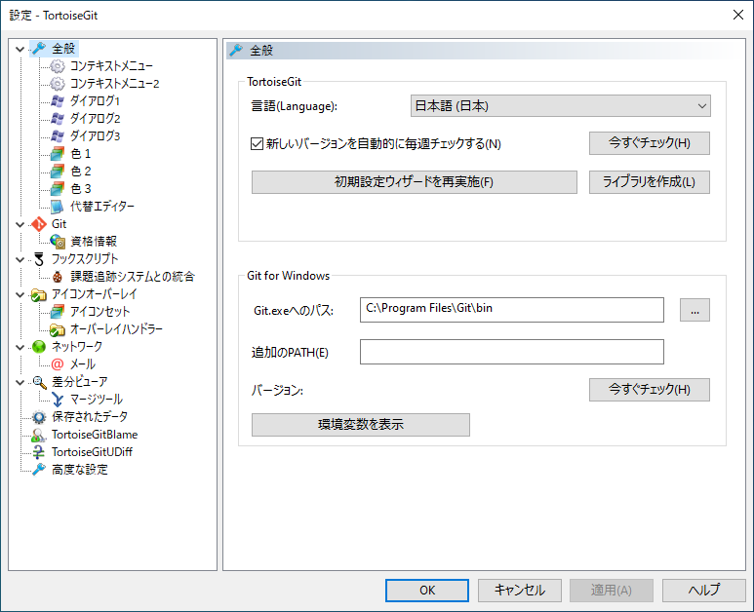754x612 pixels.
Task: Click the 色 3 color icon
Action: (x=58, y=189)
